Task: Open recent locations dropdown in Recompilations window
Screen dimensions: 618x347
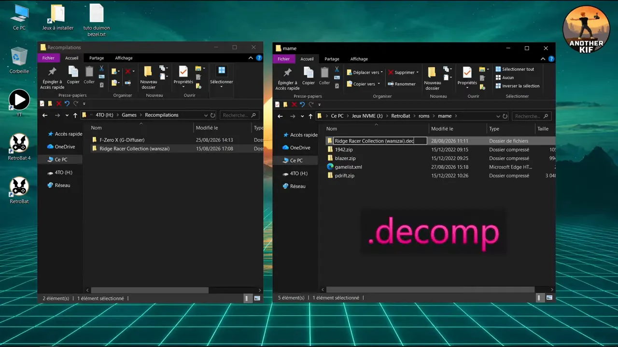Action: [67, 115]
